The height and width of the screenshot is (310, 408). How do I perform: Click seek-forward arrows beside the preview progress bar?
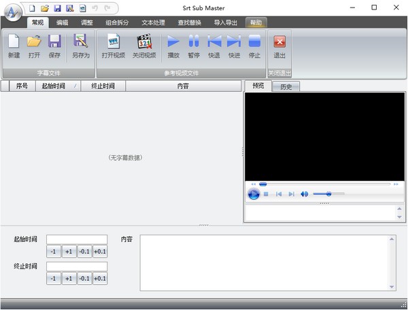click(396, 184)
